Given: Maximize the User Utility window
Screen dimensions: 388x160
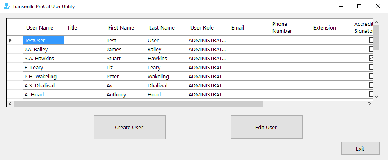Looking at the screenshot, I should [359, 7].
